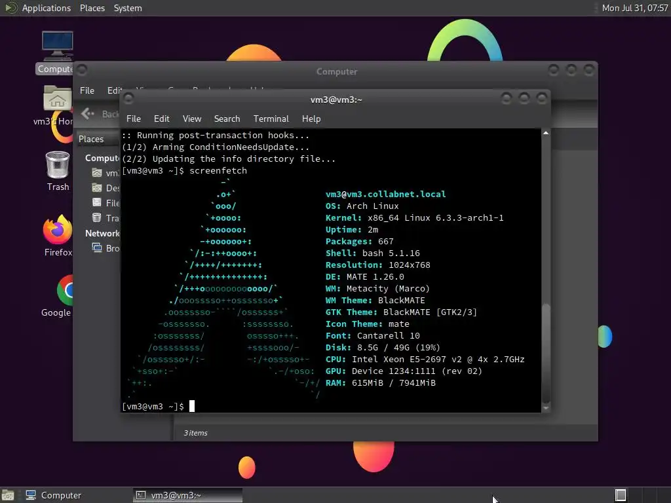671x503 pixels.
Task: Open the terminal Help menu
Action: (x=311, y=119)
